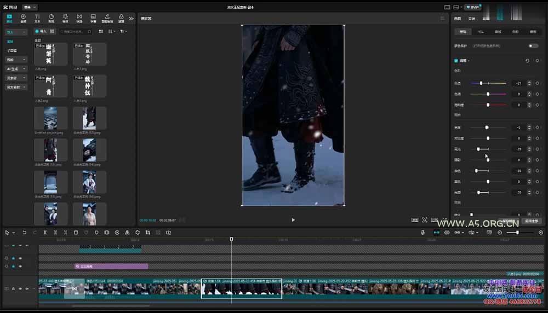Image resolution: width=548 pixels, height=313 pixels.
Task: Click the 导入 import button in media panel
Action: 41,31
